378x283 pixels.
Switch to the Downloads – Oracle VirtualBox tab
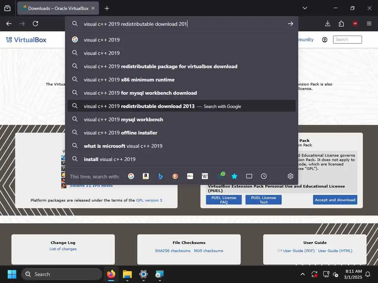[58, 8]
